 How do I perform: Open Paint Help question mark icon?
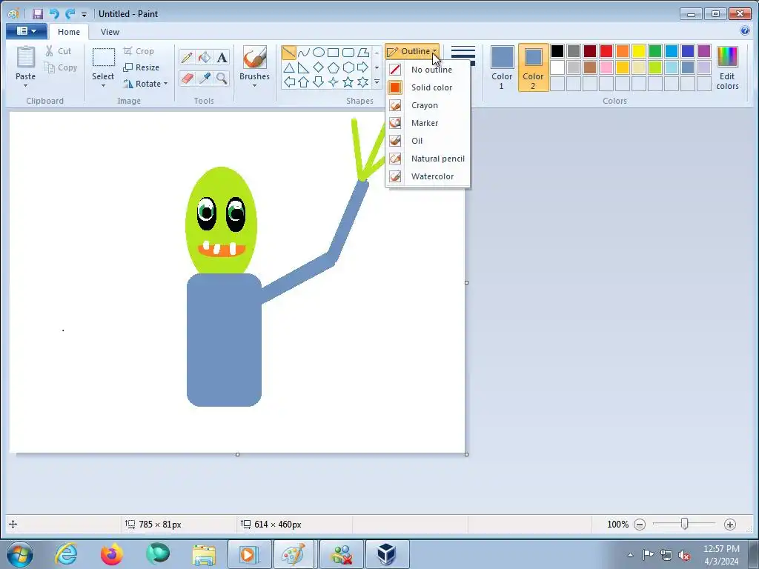pos(745,31)
